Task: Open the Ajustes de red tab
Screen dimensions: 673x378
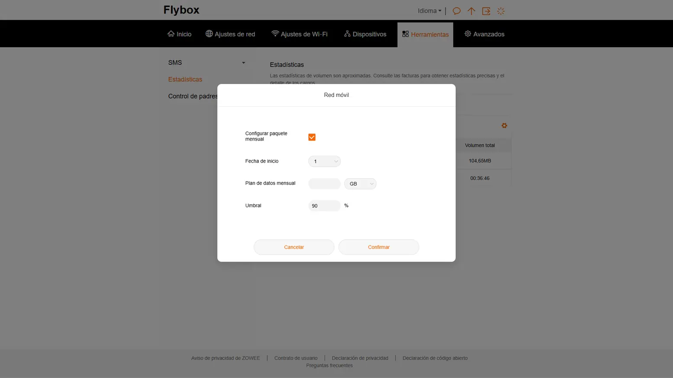Action: point(230,34)
